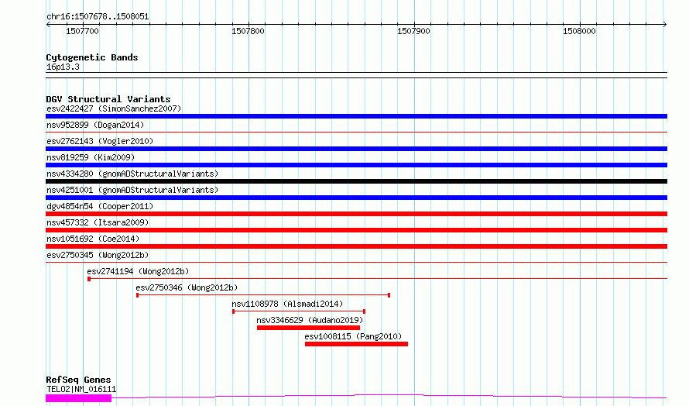Image resolution: width=689 pixels, height=406 pixels.
Task: Click the chr16:1507678..1508051 region label
Action: pyautogui.click(x=98, y=17)
